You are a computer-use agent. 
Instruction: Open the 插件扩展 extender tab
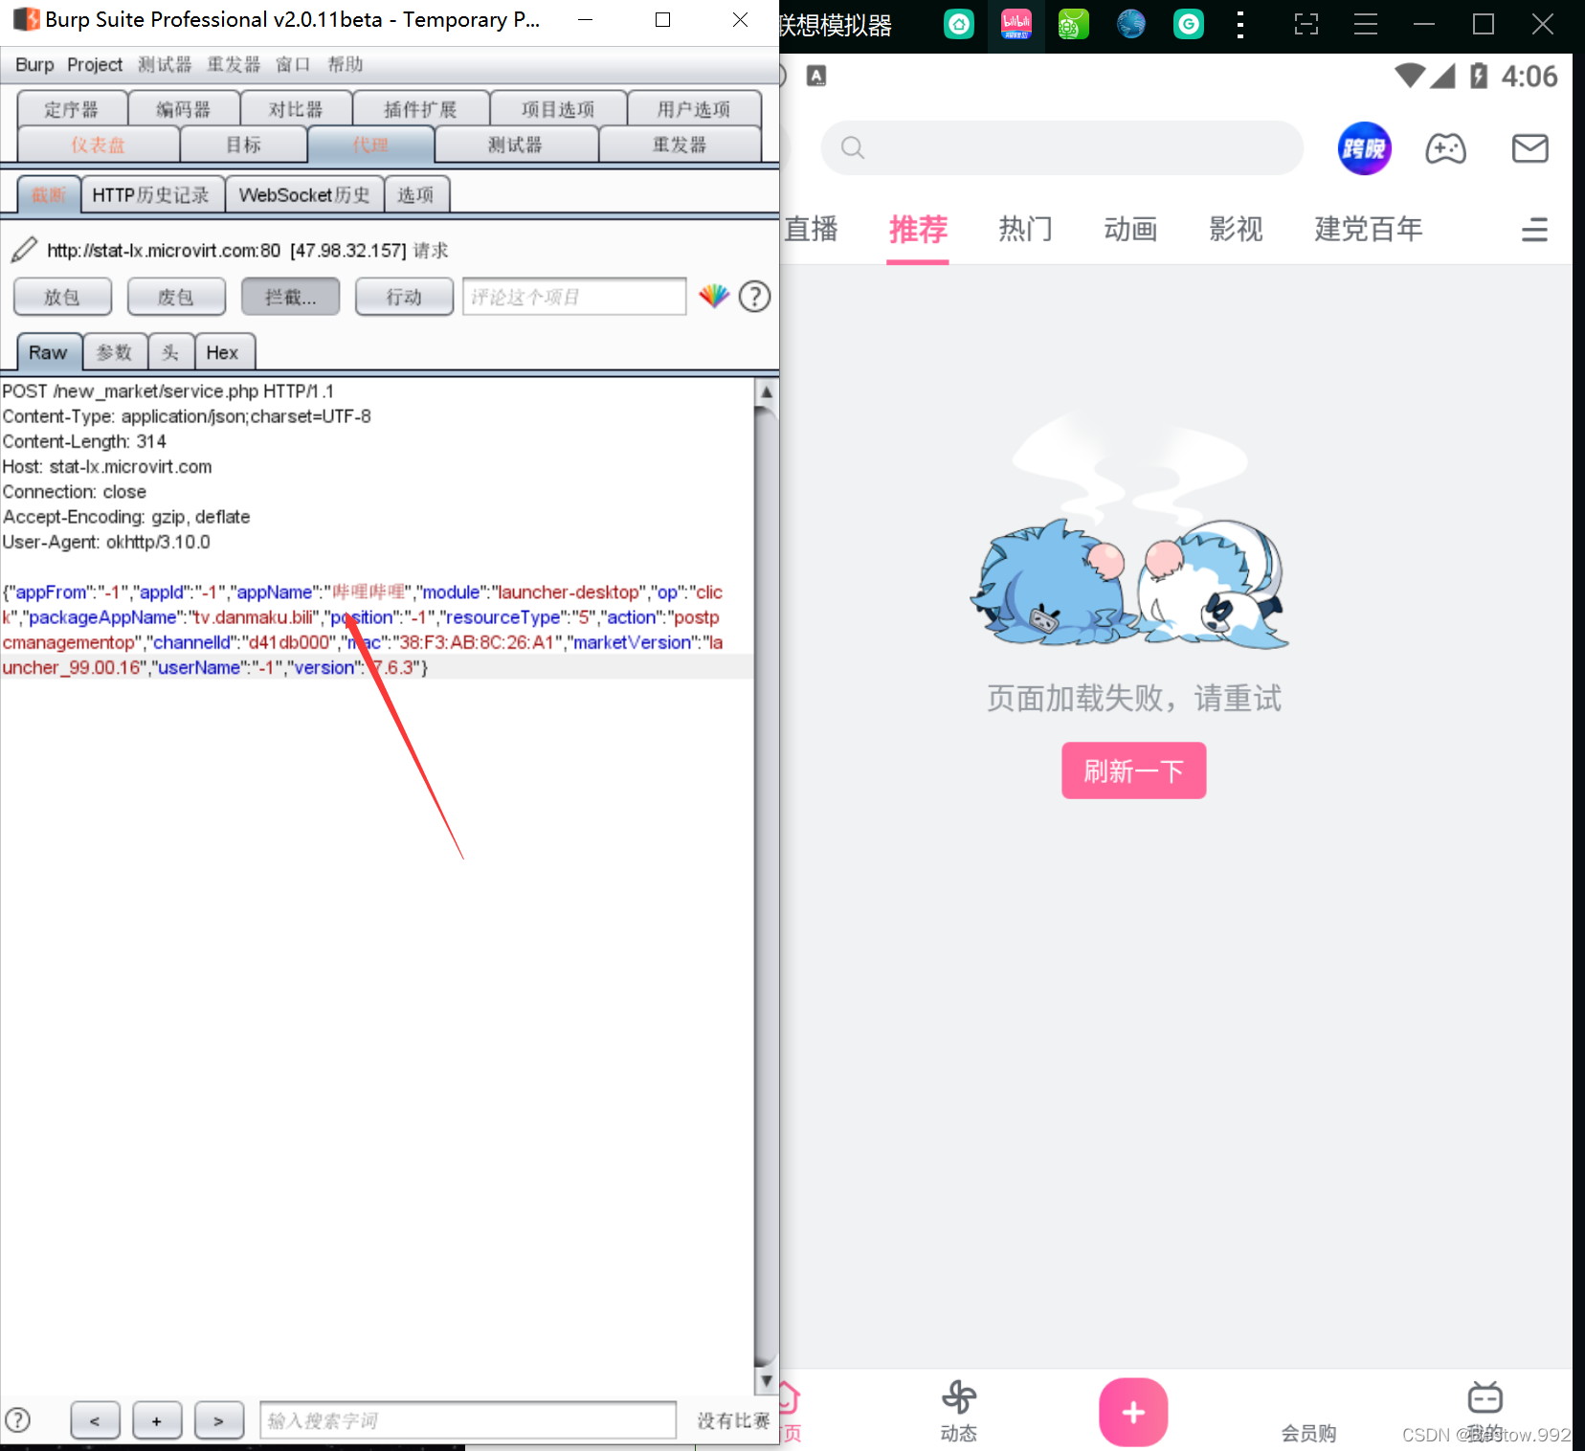420,109
